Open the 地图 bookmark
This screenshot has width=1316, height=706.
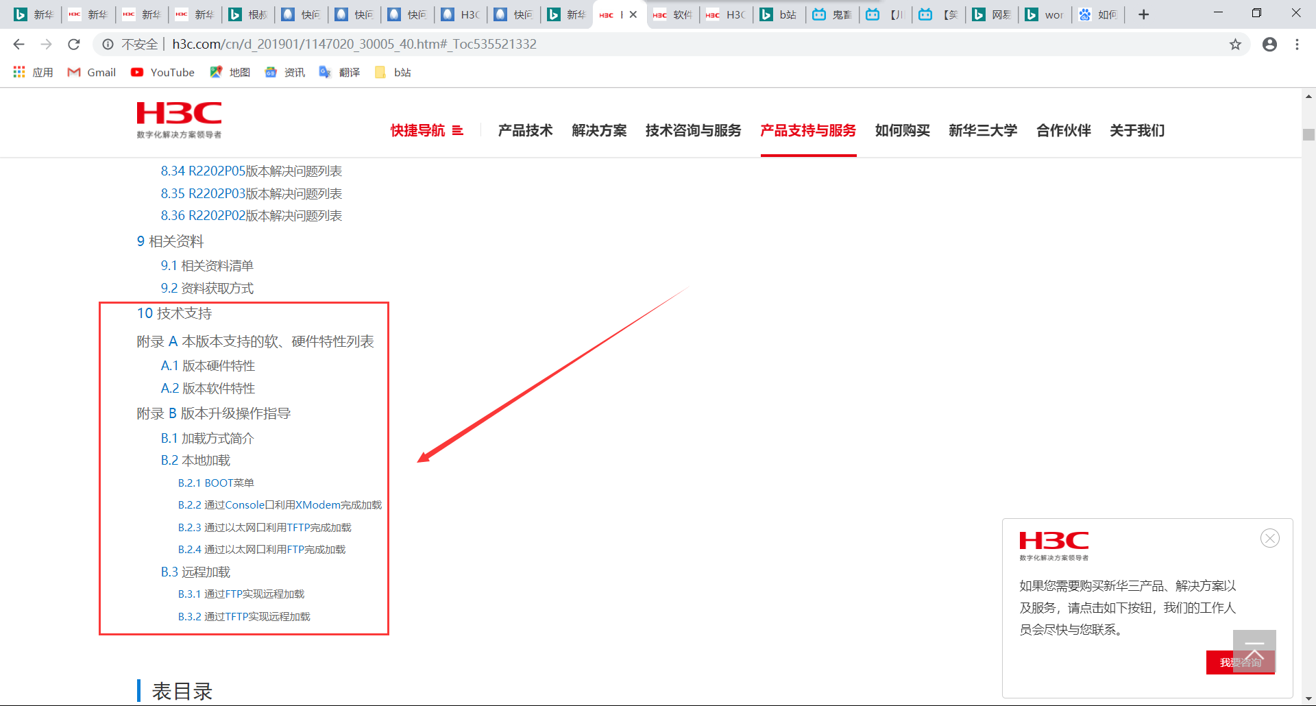coord(230,72)
